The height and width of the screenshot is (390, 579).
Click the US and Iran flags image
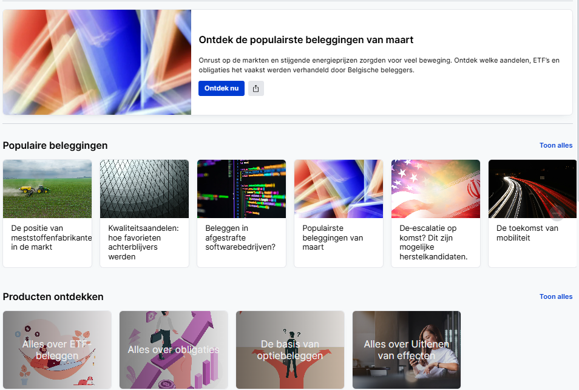tap(436, 189)
